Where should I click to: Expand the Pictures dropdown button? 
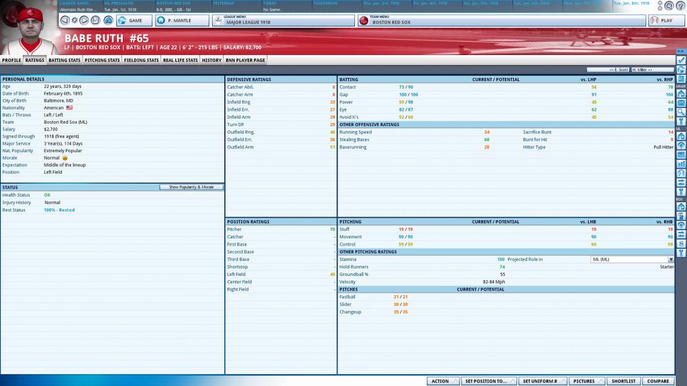click(587, 381)
